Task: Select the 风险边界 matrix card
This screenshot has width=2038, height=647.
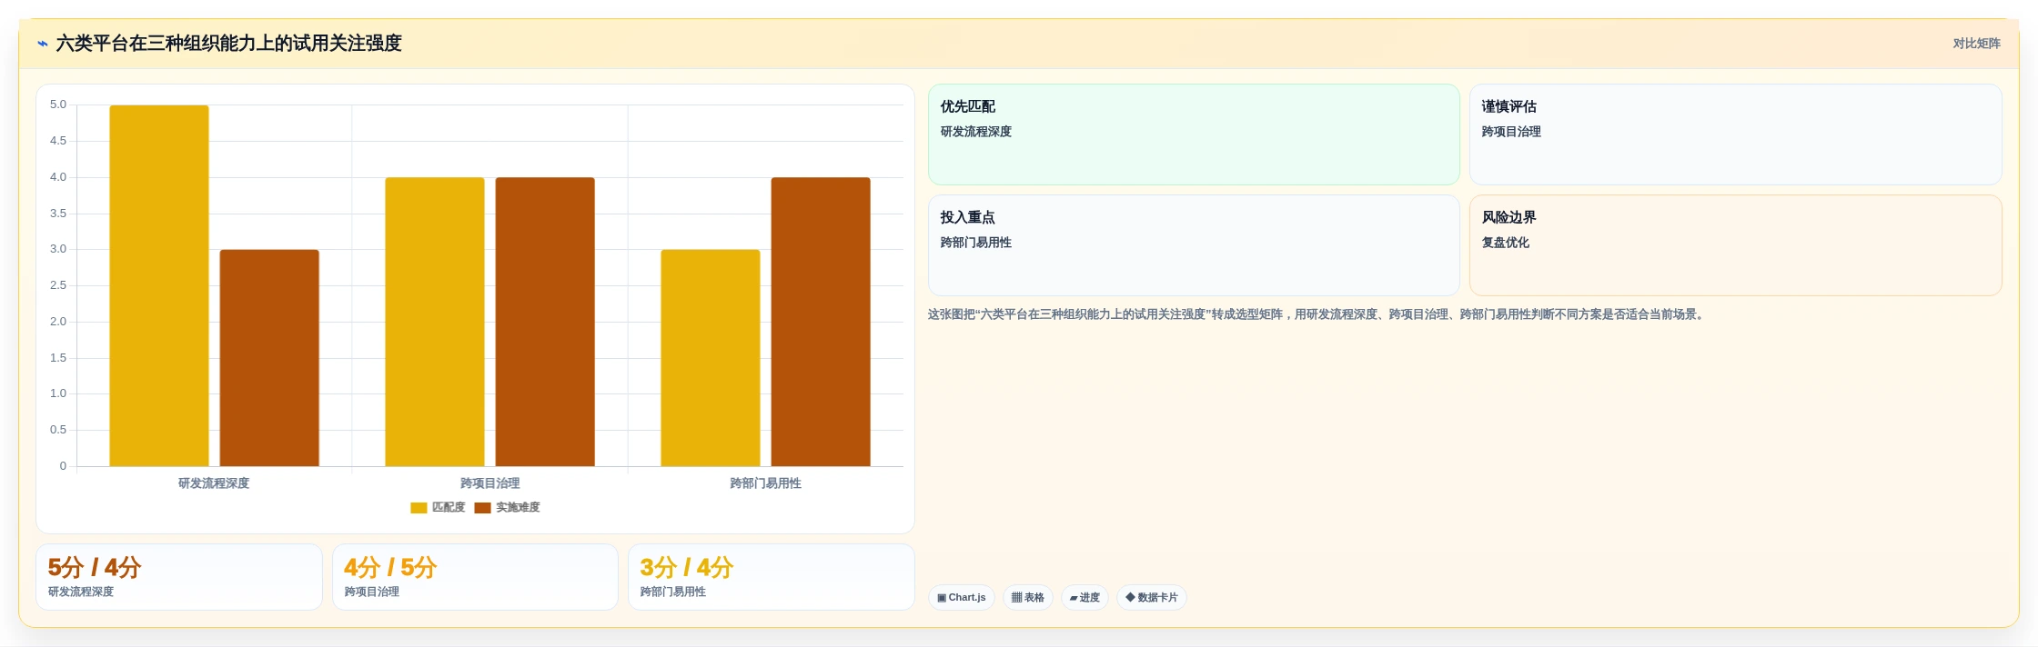Action: [1736, 245]
